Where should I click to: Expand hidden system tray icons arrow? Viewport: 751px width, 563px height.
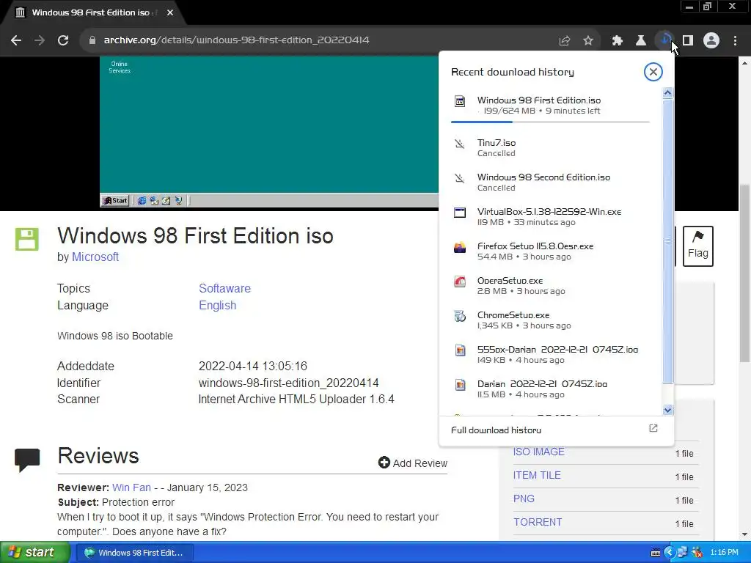(669, 553)
